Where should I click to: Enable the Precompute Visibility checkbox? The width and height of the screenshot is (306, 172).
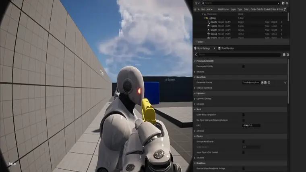(243, 66)
